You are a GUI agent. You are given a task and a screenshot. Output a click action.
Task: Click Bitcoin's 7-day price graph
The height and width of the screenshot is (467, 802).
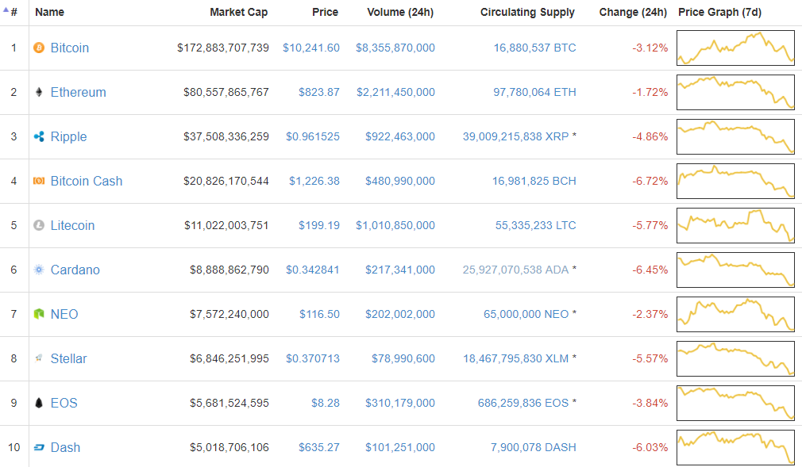tap(735, 48)
